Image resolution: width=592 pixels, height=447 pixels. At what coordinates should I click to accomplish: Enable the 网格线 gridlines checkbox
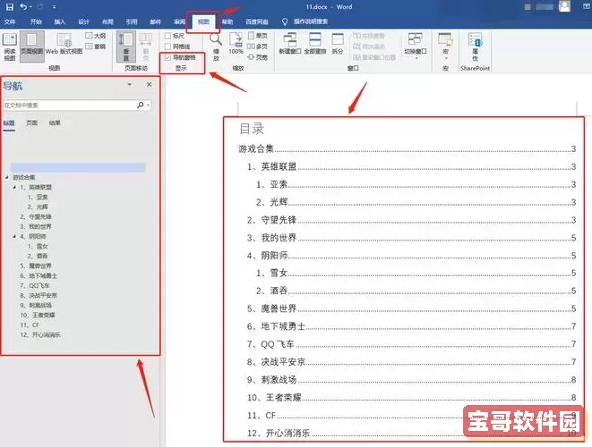[168, 46]
